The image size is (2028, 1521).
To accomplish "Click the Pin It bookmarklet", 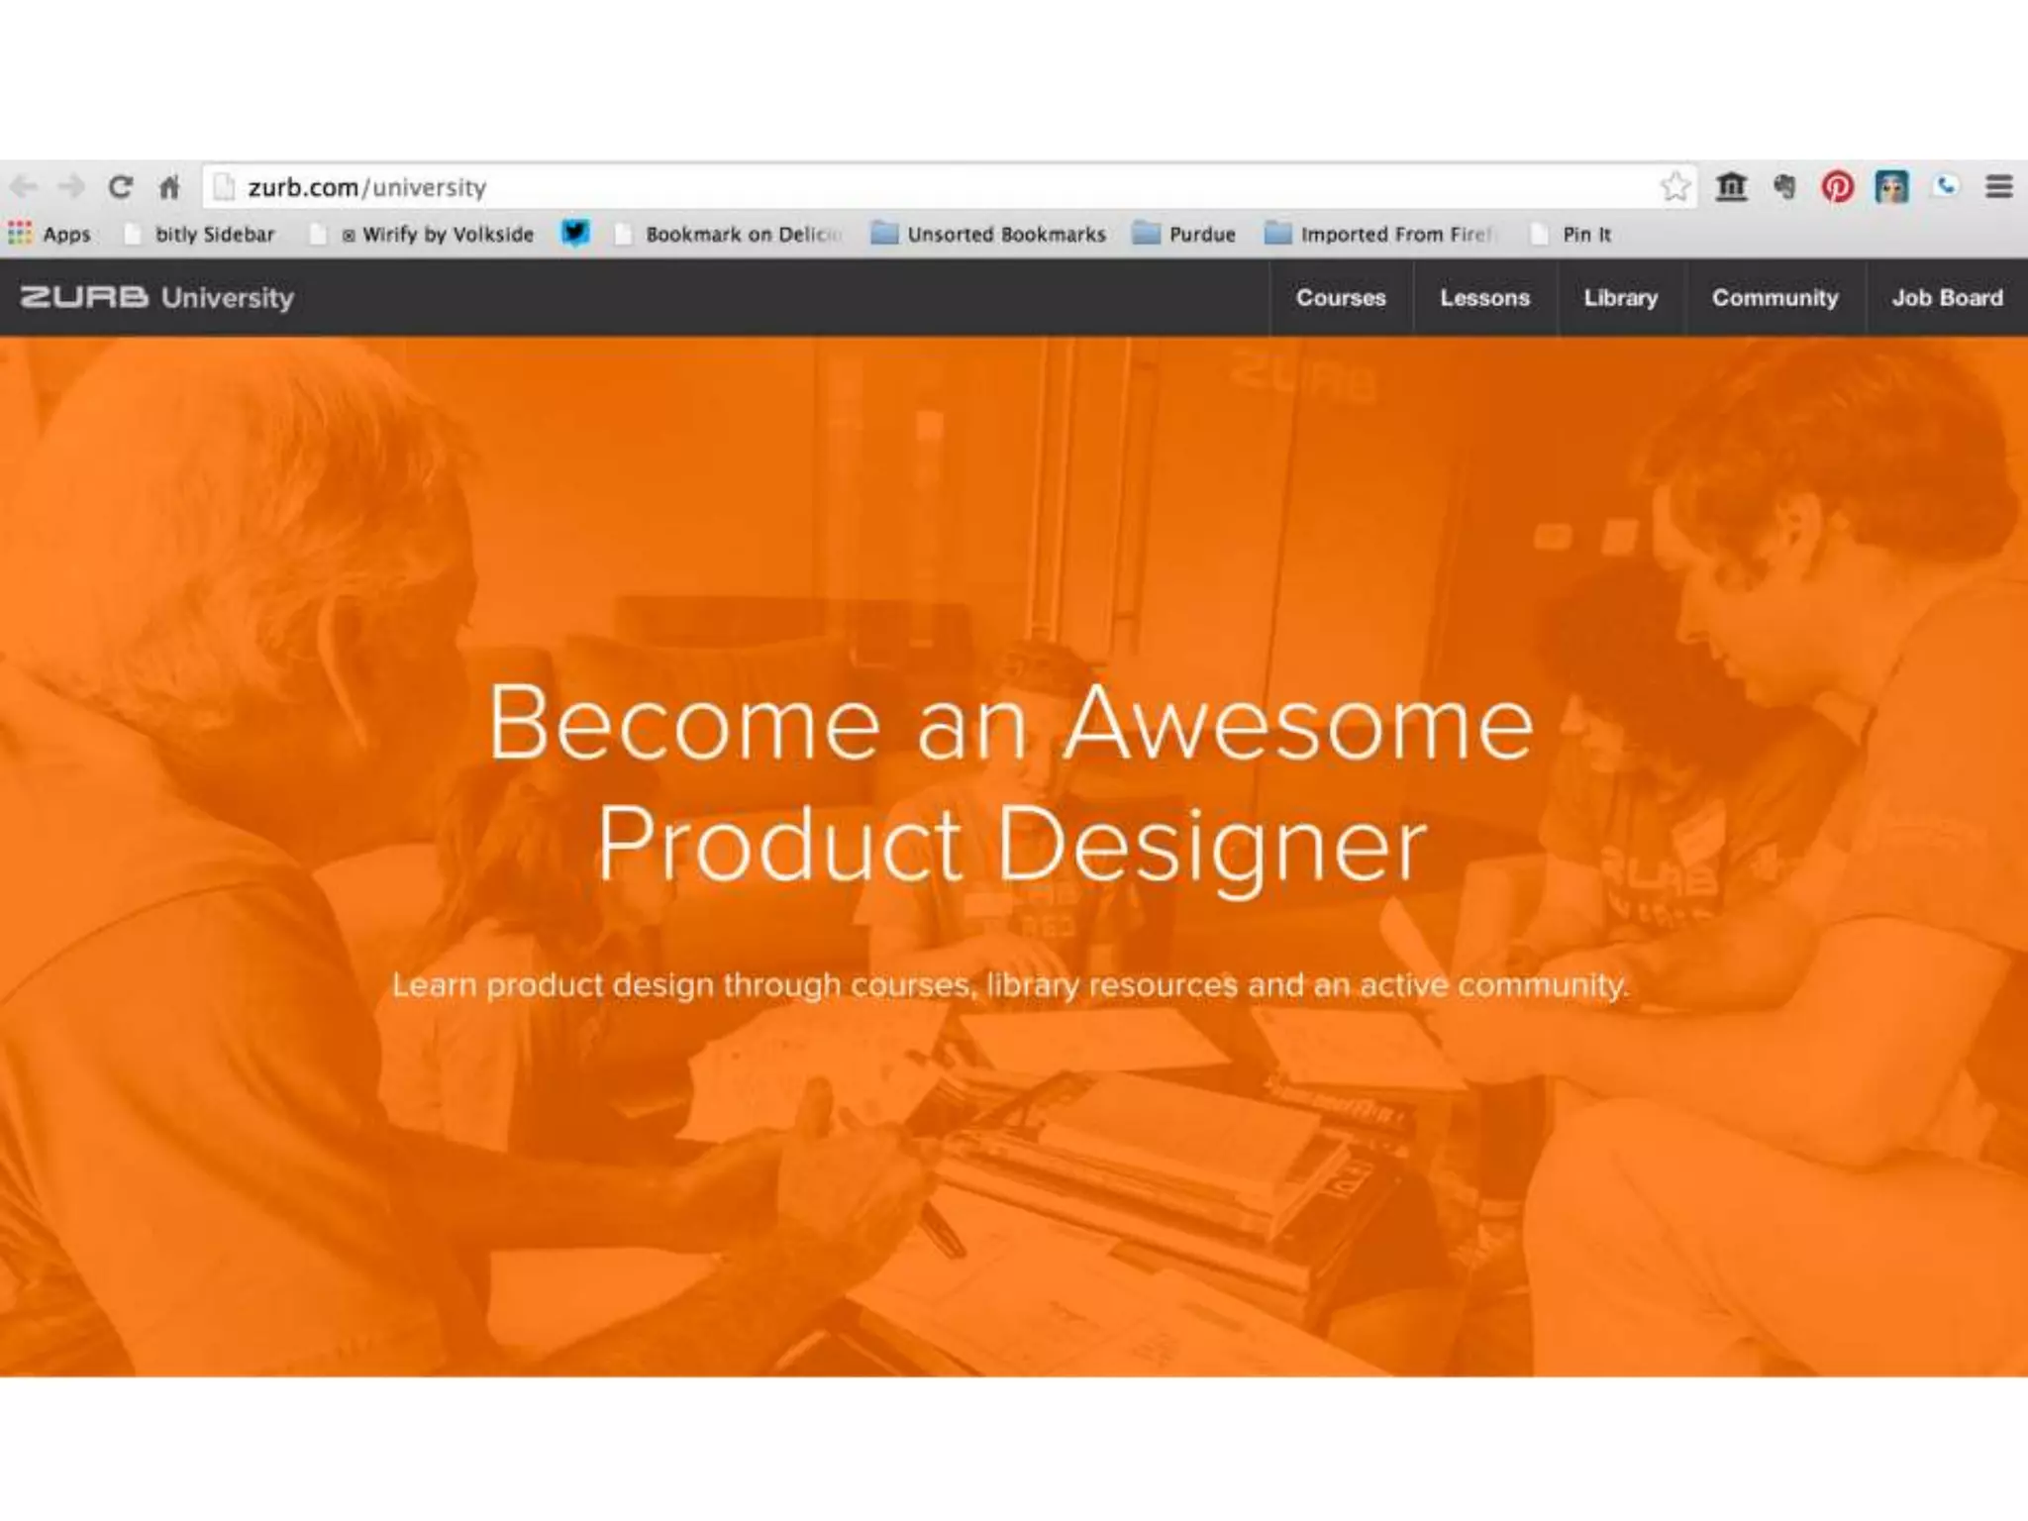I will click(1572, 234).
